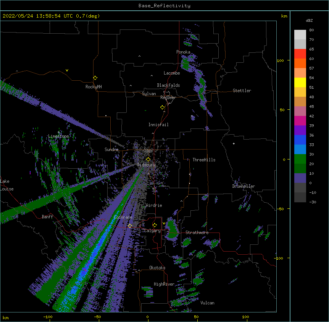Pick the blue 36-33 dBZ legend swatch
The width and height of the screenshot is (329, 322).
(x=300, y=140)
